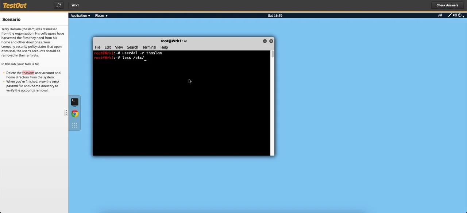Click the screen recorder tray icon
This screenshot has width=467, height=213.
pyautogui.click(x=440, y=15)
